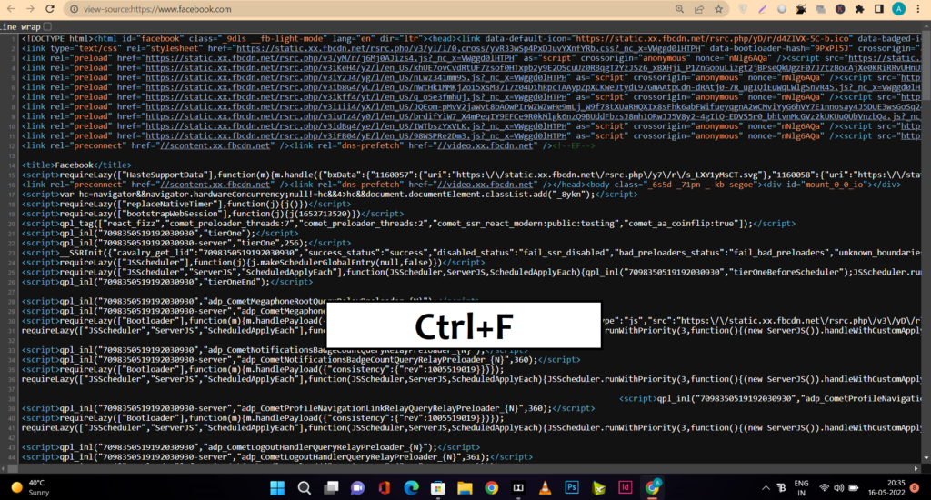Open Task View from the taskbar
The height and width of the screenshot is (500, 931).
pyautogui.click(x=331, y=488)
